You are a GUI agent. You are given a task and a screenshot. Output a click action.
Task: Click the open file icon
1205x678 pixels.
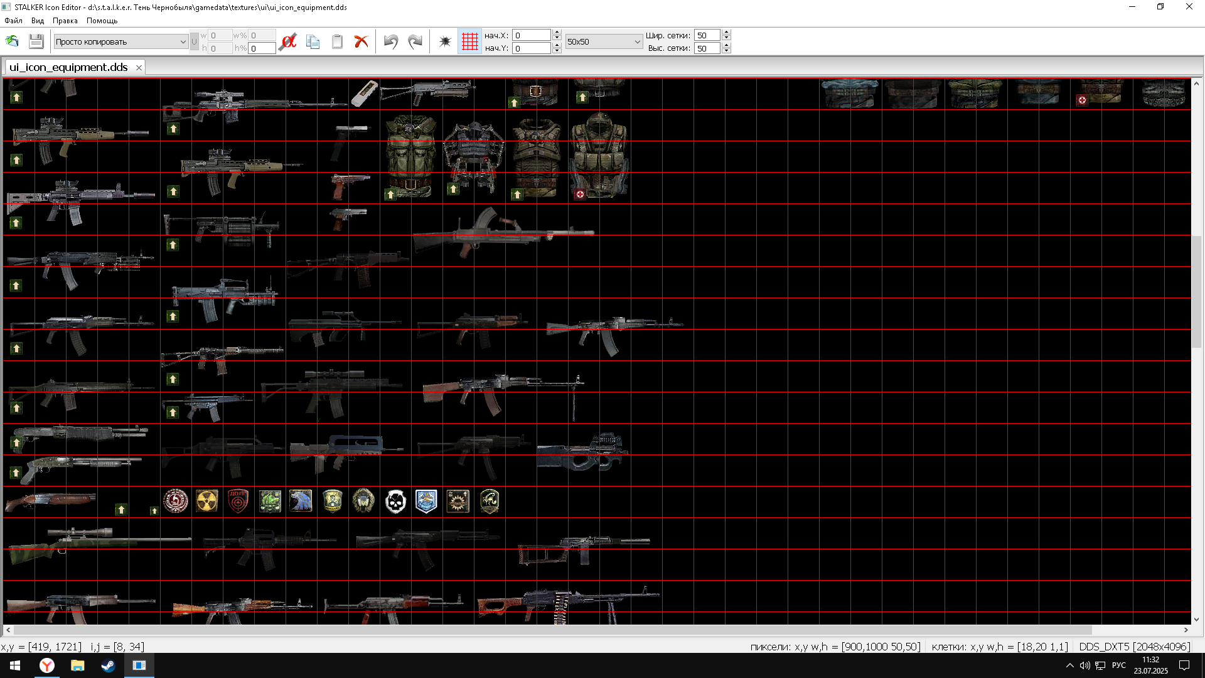[12, 41]
